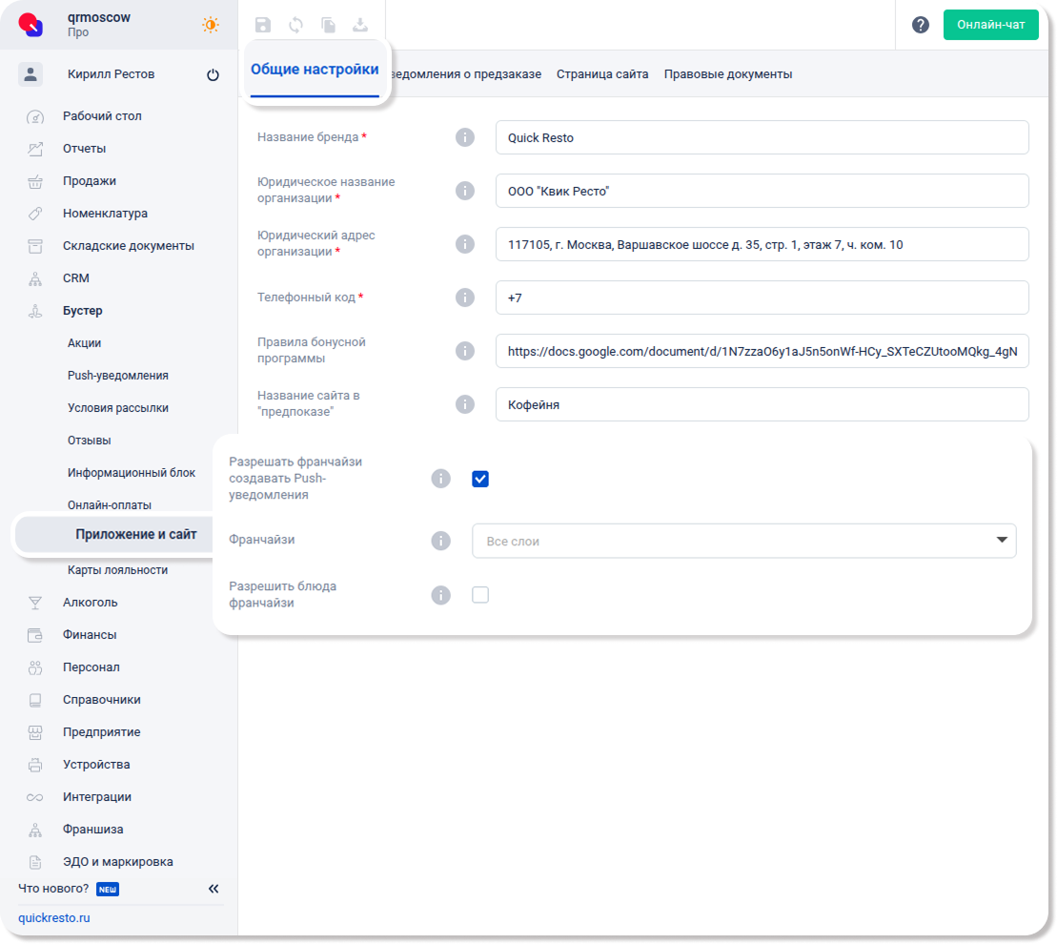Open the help question mark icon
Image resolution: width=1057 pixels, height=944 pixels.
click(920, 25)
